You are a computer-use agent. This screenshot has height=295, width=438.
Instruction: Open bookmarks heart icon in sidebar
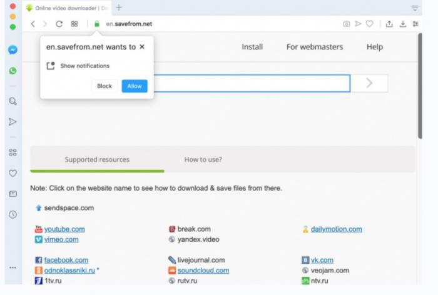point(13,173)
